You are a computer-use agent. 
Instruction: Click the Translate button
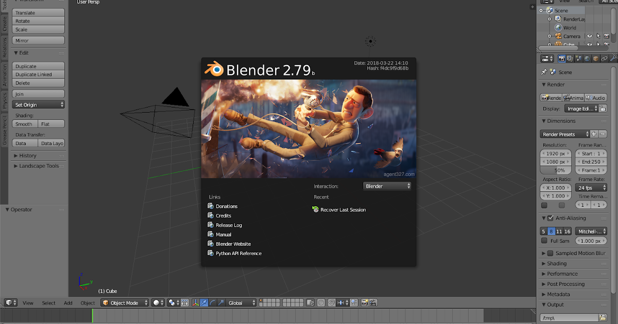pos(38,12)
